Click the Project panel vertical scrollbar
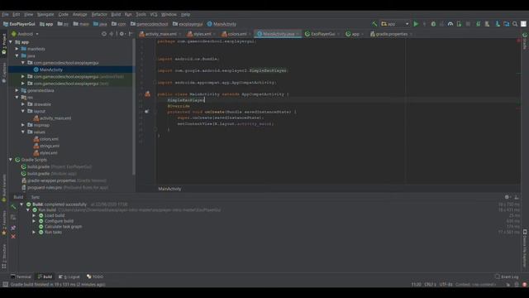 pyautogui.click(x=134, y=107)
